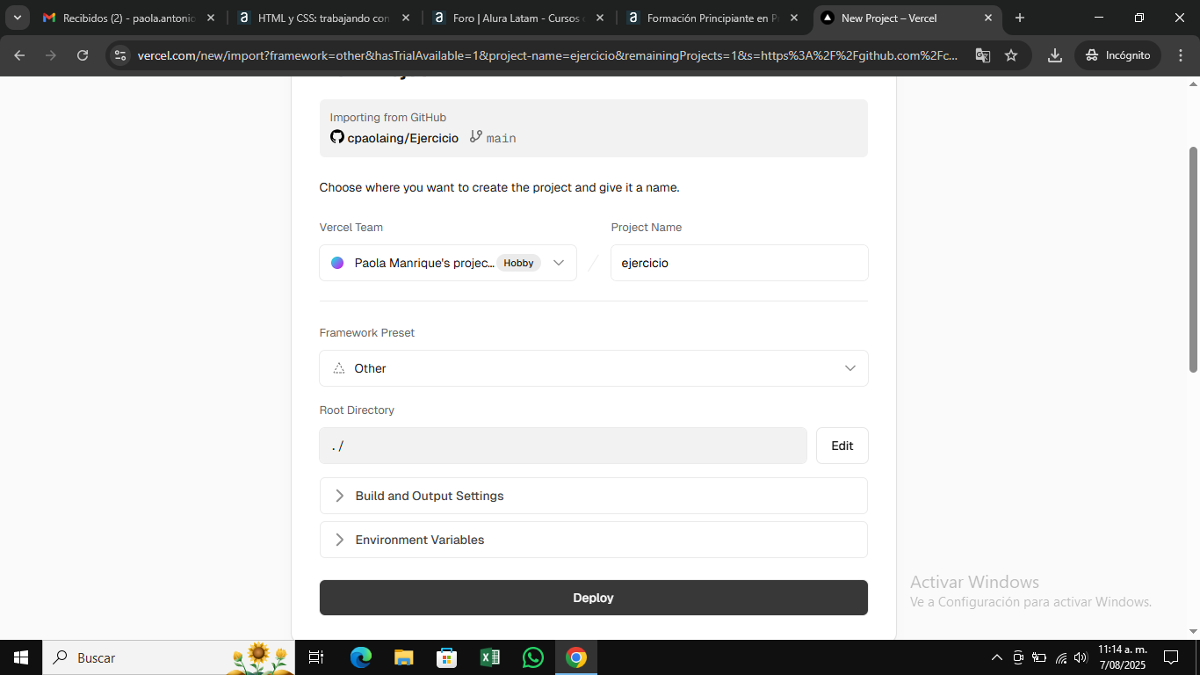This screenshot has width=1200, height=675.
Task: Click the cpaolaing/Ejercicio repository name
Action: [403, 138]
